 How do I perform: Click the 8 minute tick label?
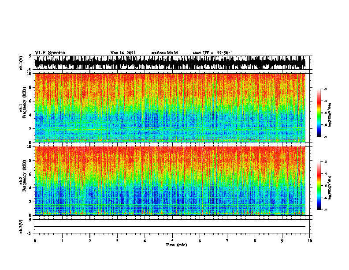click(255, 241)
